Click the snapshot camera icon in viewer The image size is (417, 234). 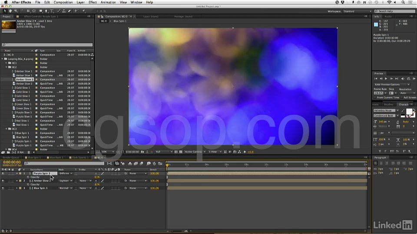(142, 152)
